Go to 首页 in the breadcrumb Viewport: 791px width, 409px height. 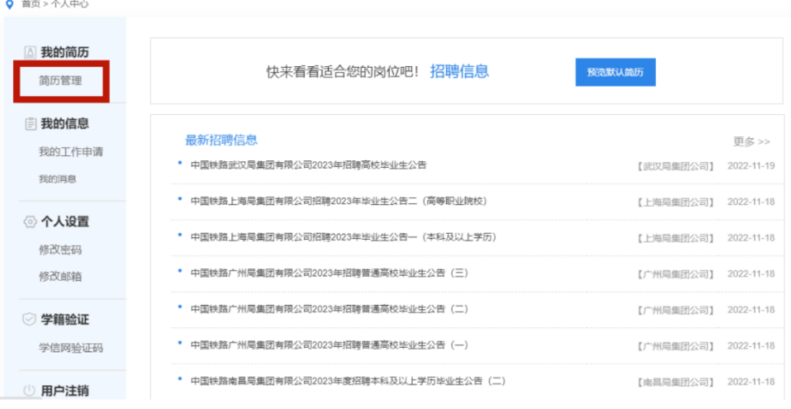point(30,4)
